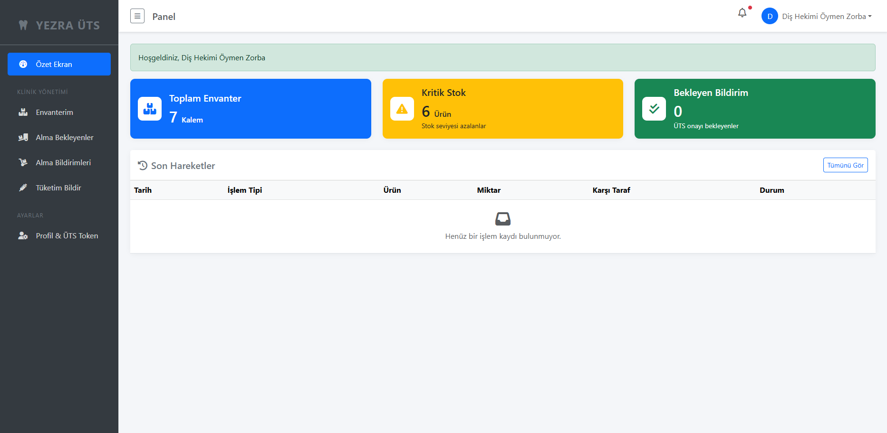Open Özet Ekran in the sidebar

pyautogui.click(x=59, y=64)
